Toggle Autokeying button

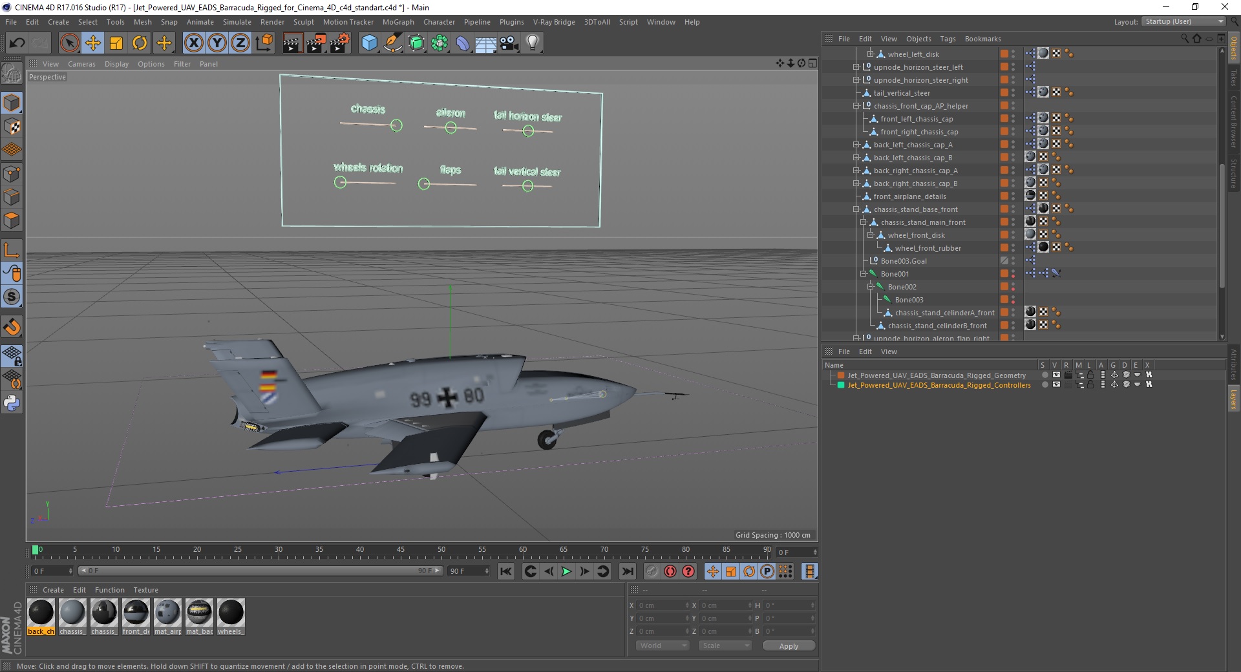[x=670, y=571]
